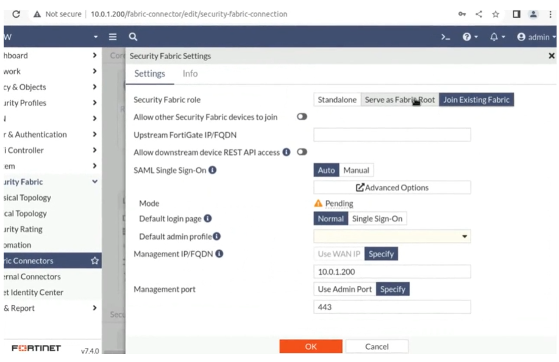Toggle the hamburger navigation menu
Viewport: 559px width, 362px height.
click(113, 37)
